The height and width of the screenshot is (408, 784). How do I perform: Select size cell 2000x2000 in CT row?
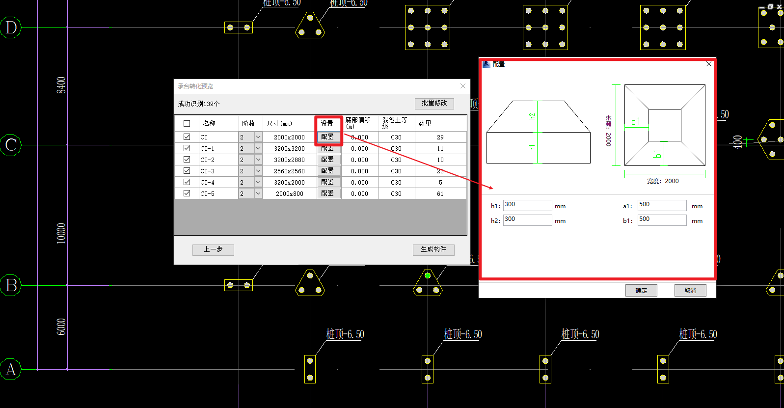[289, 137]
